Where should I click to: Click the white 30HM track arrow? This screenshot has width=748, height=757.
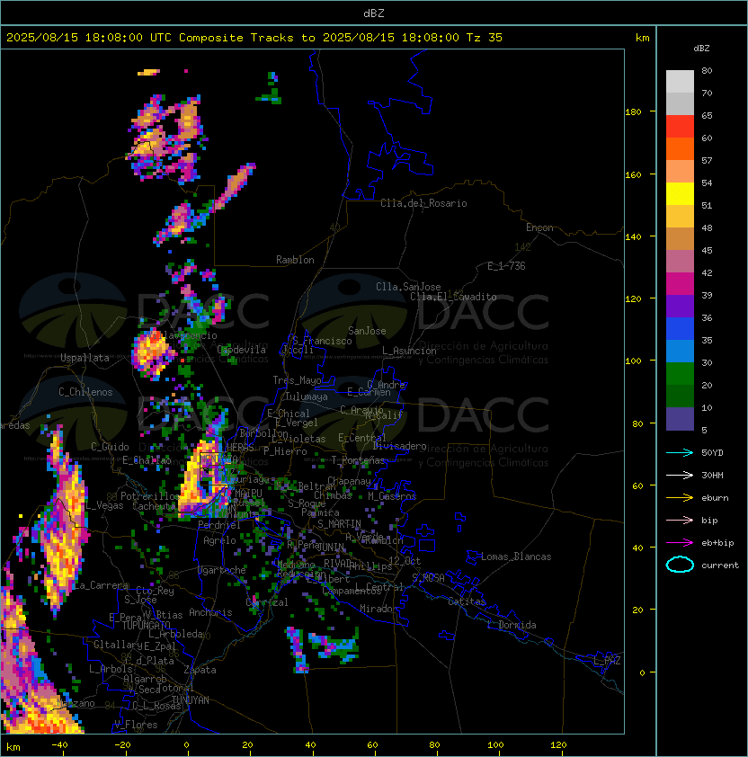(680, 476)
